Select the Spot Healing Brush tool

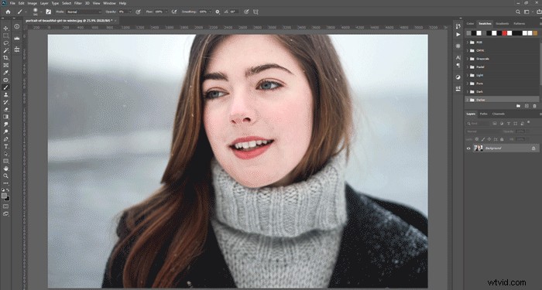coord(6,80)
